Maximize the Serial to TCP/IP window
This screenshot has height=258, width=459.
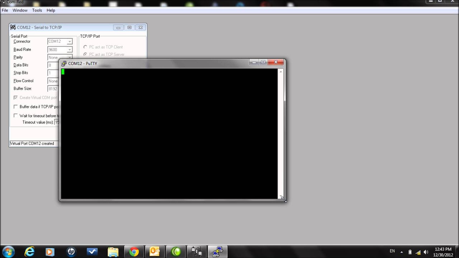[x=129, y=27]
